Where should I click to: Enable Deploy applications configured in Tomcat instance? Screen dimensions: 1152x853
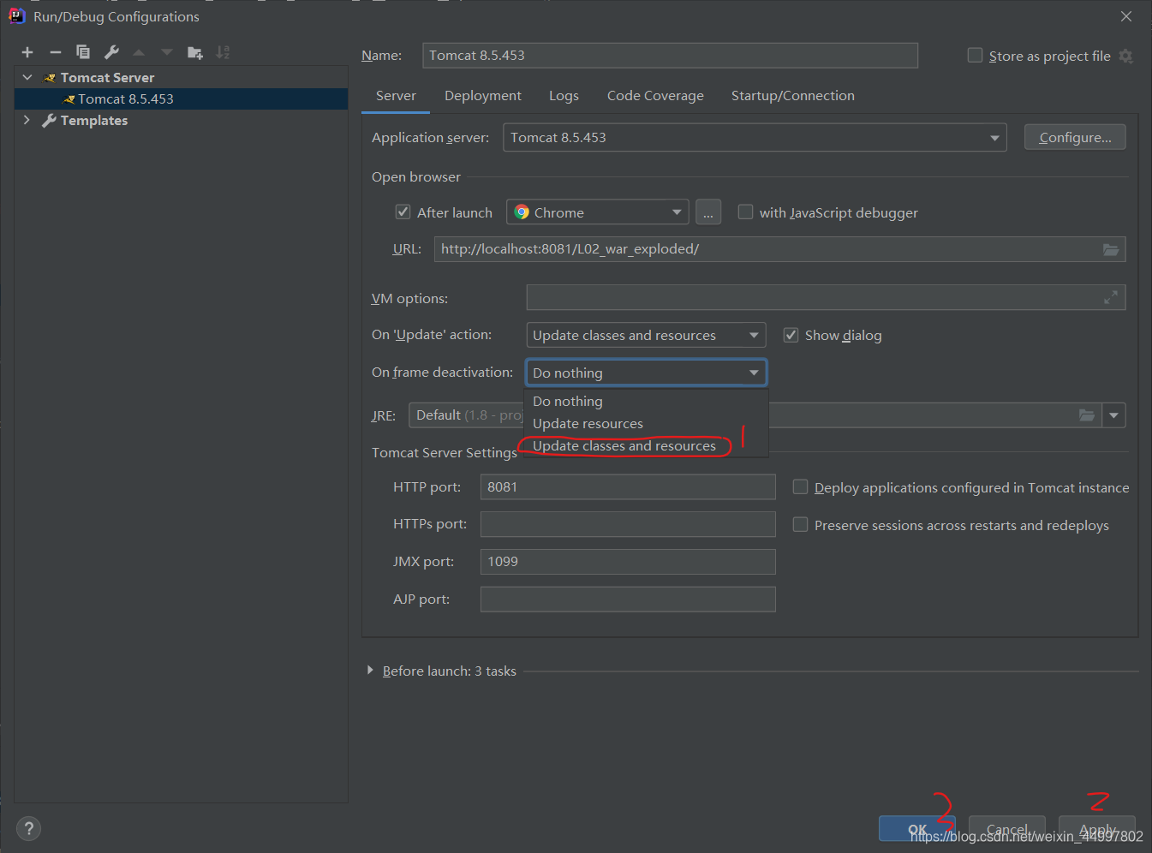(800, 486)
